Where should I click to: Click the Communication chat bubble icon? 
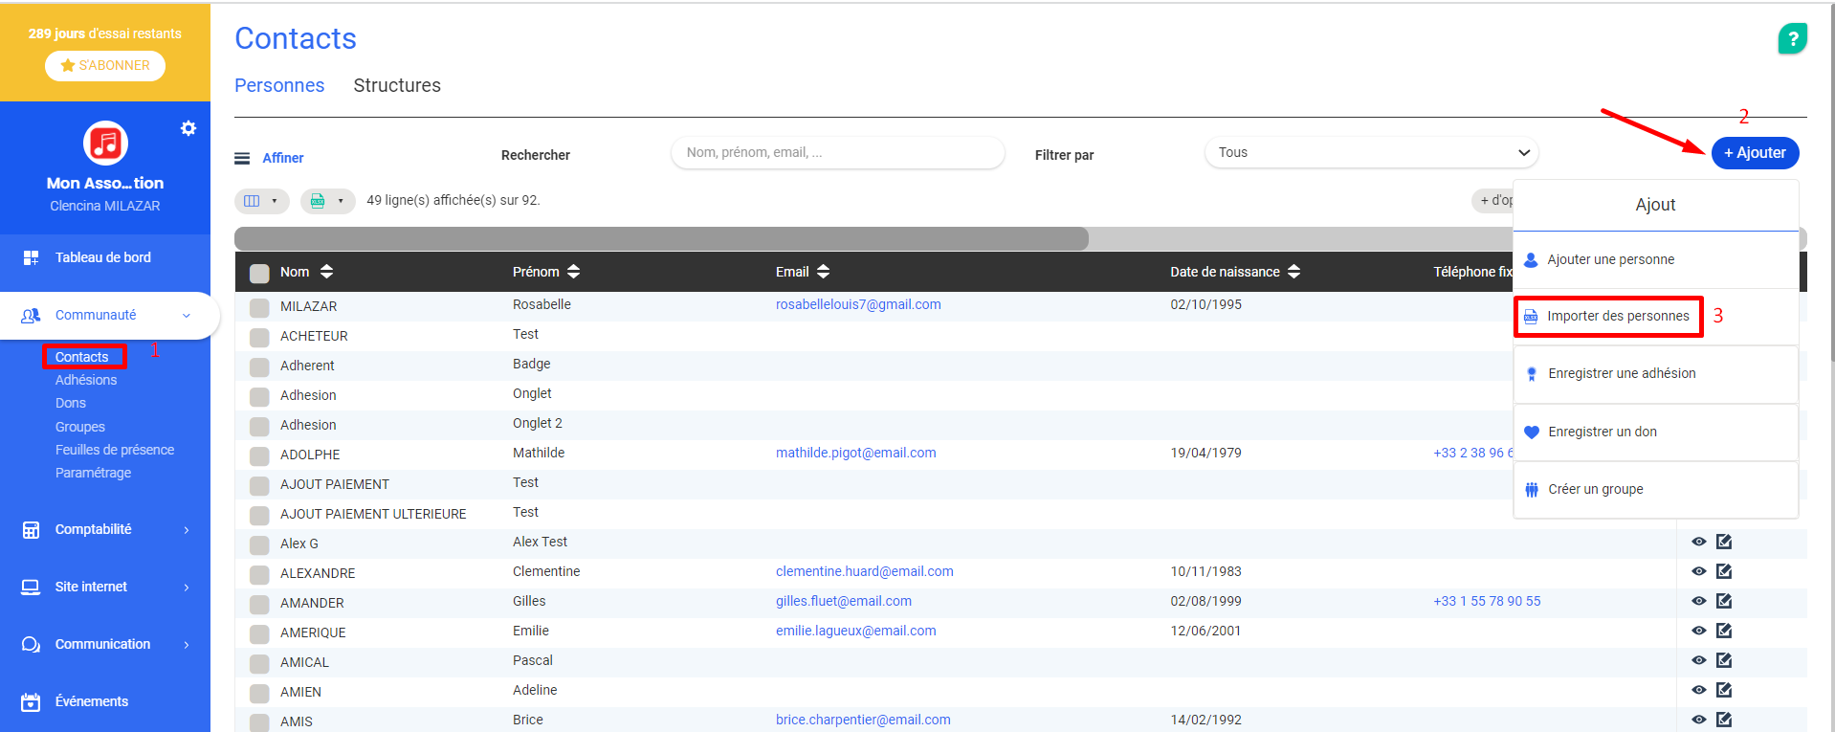pyautogui.click(x=31, y=645)
